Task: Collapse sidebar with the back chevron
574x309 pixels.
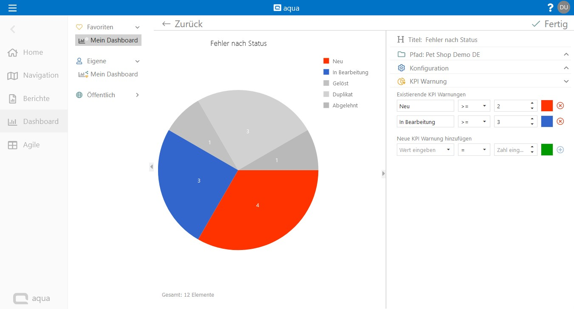Action: click(x=13, y=29)
